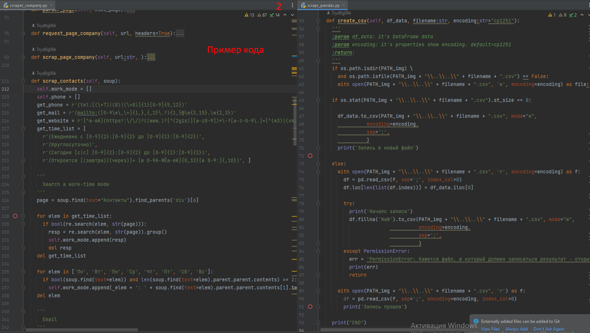The image size is (590, 333).
Task: Click the mailto: link on line 215
Action: point(87,113)
